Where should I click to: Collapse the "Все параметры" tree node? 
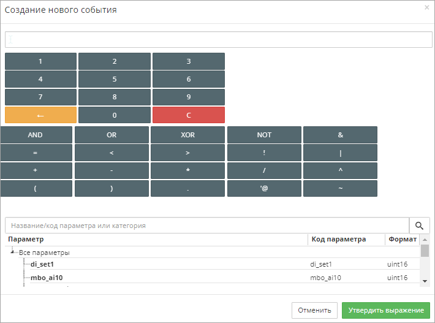tap(13, 251)
